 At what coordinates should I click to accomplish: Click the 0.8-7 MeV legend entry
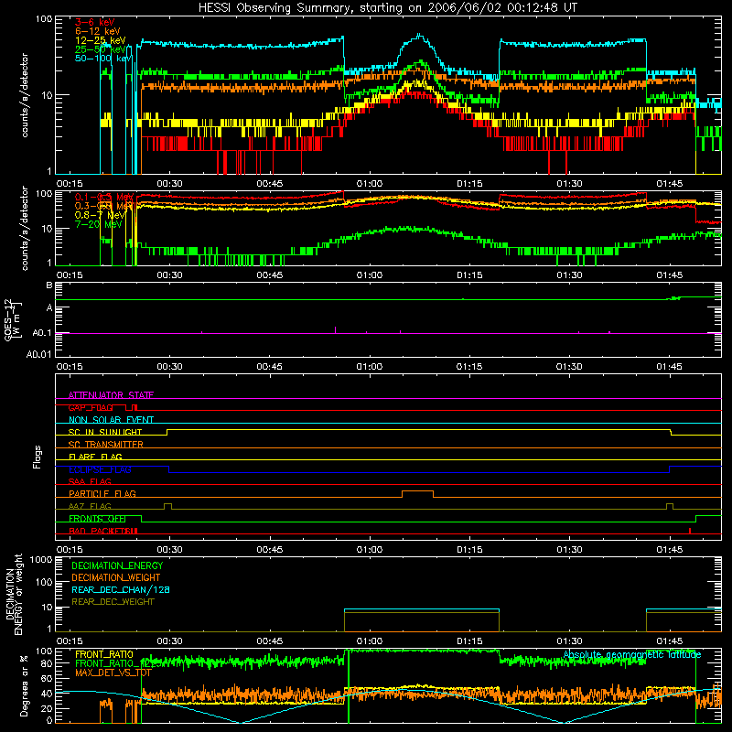pos(100,215)
